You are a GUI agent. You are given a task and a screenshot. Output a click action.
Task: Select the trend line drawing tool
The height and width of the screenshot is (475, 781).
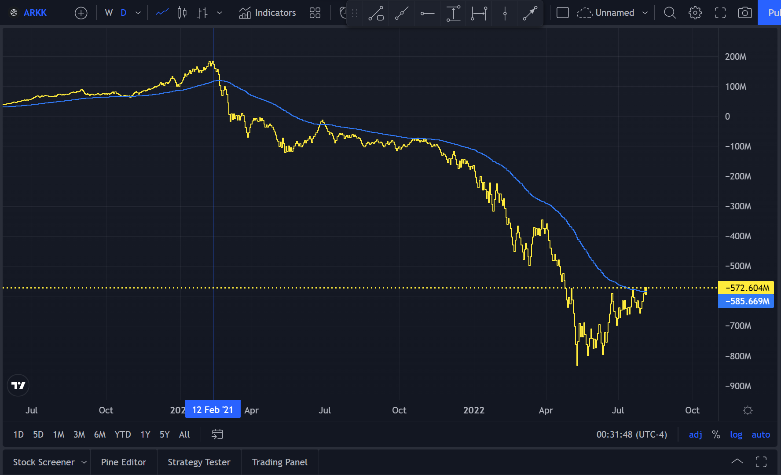(376, 13)
